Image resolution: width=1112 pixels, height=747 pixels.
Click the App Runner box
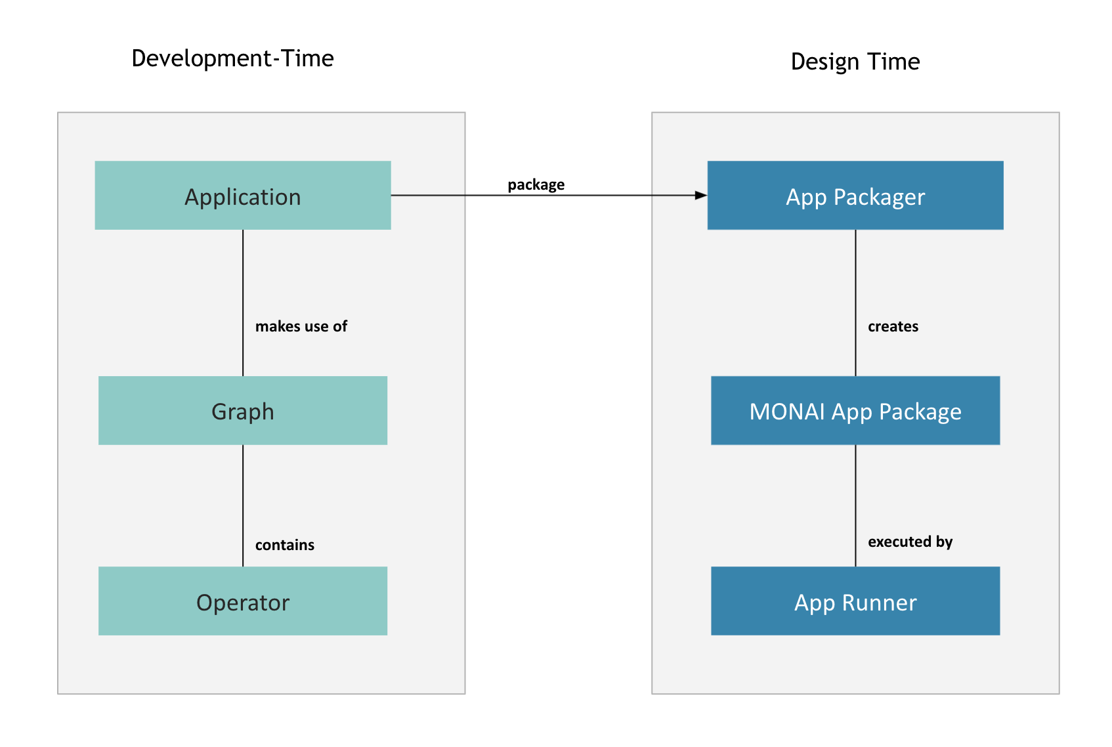(855, 601)
